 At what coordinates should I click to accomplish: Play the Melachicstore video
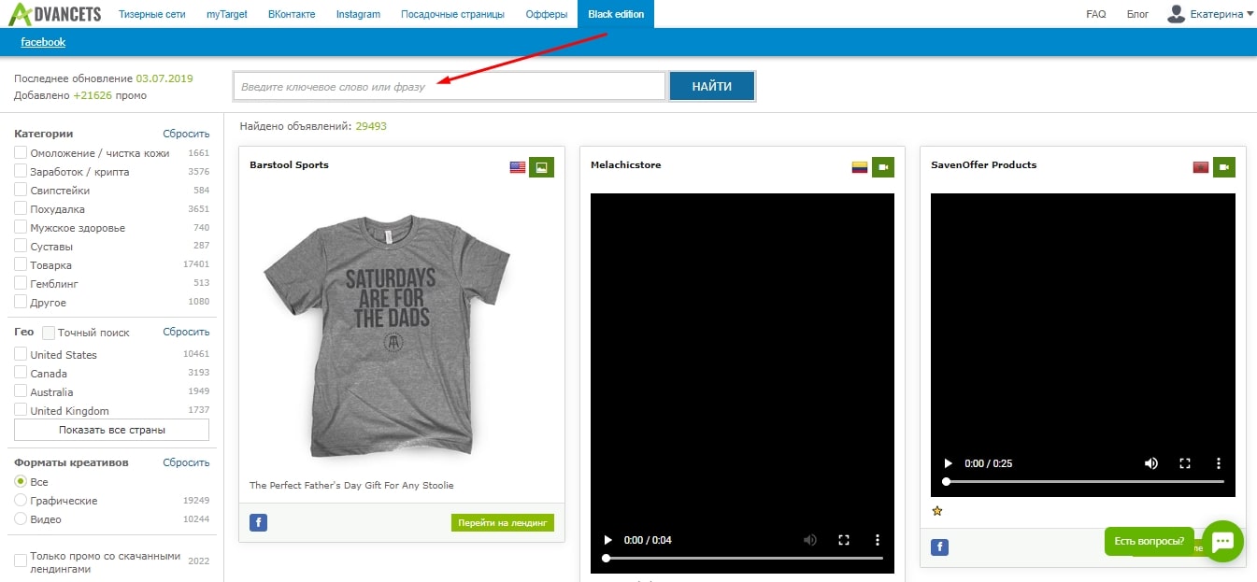pos(608,540)
